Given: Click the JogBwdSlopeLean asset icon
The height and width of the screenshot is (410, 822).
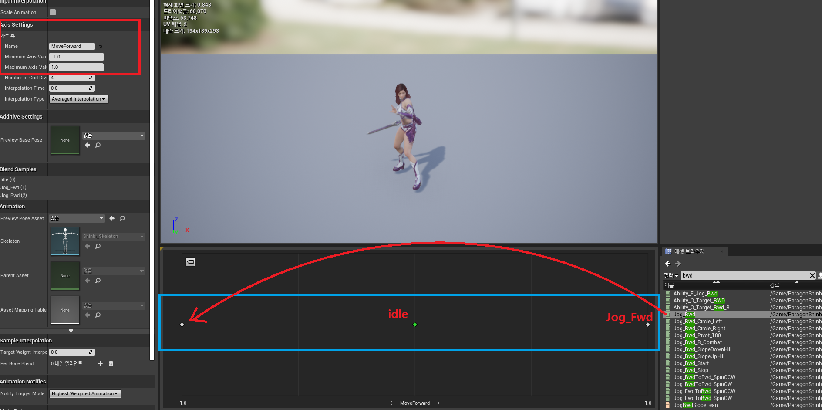Looking at the screenshot, I should pyautogui.click(x=668, y=405).
